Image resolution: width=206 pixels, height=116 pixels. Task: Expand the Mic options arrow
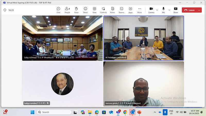pos(169,10)
